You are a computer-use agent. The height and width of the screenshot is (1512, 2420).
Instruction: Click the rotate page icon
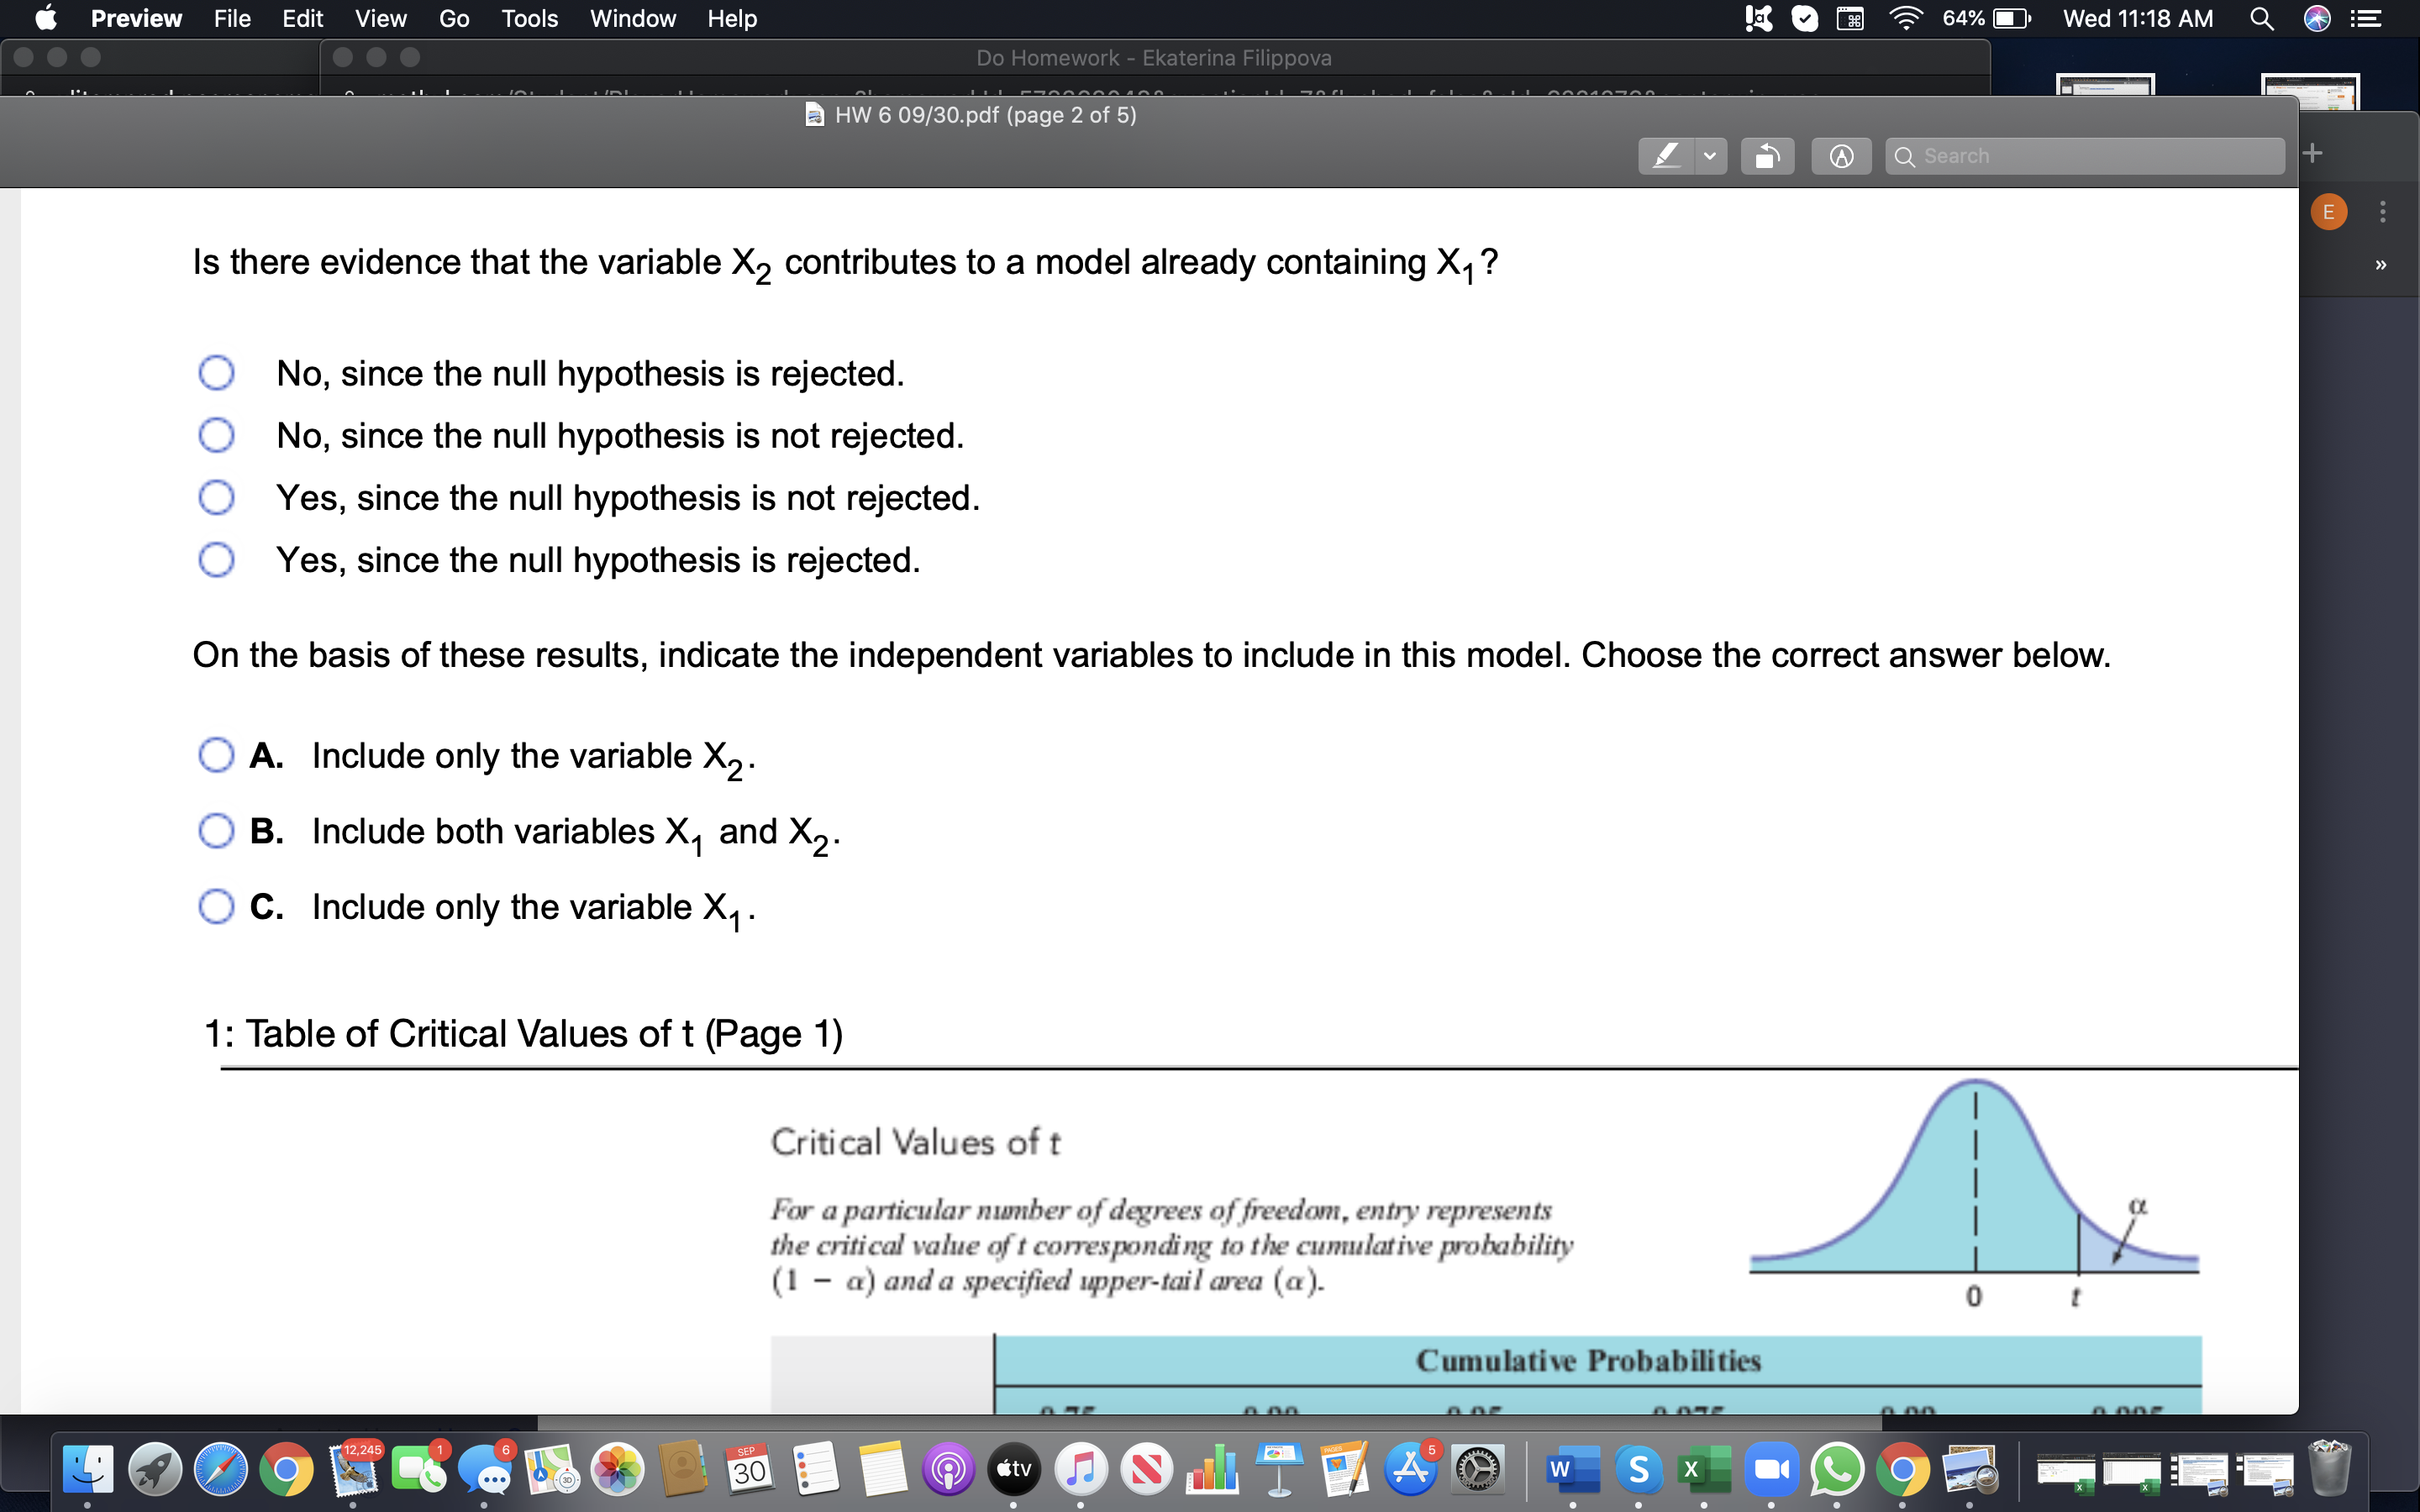pyautogui.click(x=1768, y=155)
